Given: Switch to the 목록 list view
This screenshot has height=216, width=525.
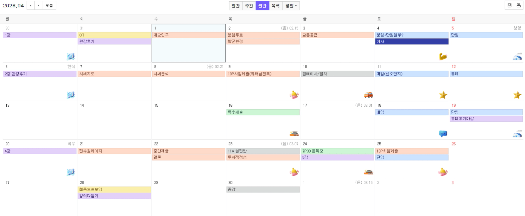Looking at the screenshot, I should click(x=276, y=6).
